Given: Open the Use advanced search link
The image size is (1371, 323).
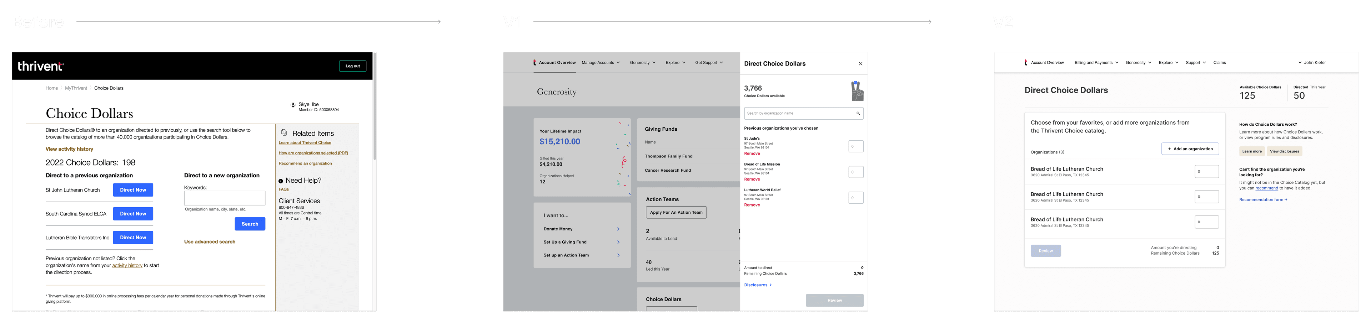Looking at the screenshot, I should 210,242.
